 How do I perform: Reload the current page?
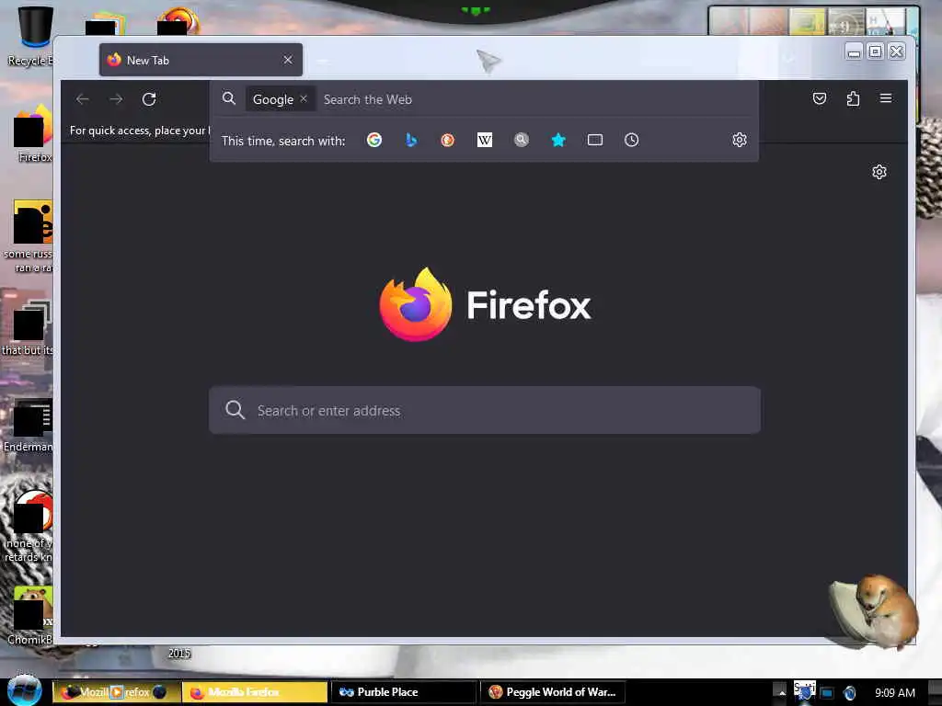[149, 99]
